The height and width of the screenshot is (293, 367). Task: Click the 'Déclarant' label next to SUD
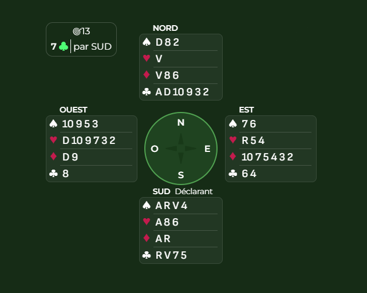coord(194,191)
